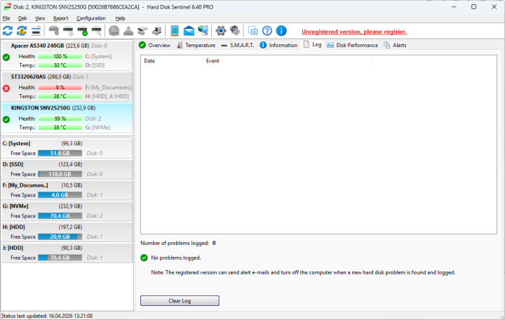Click the Event column header in the log

point(288,61)
